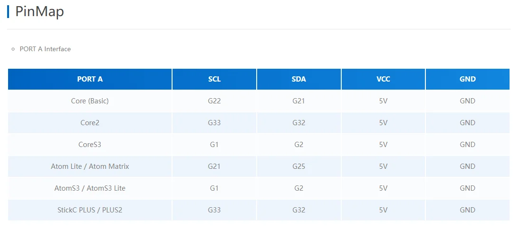Select the AtomS3 / AtomS3 Lite cell
520x230 pixels.
(90, 188)
